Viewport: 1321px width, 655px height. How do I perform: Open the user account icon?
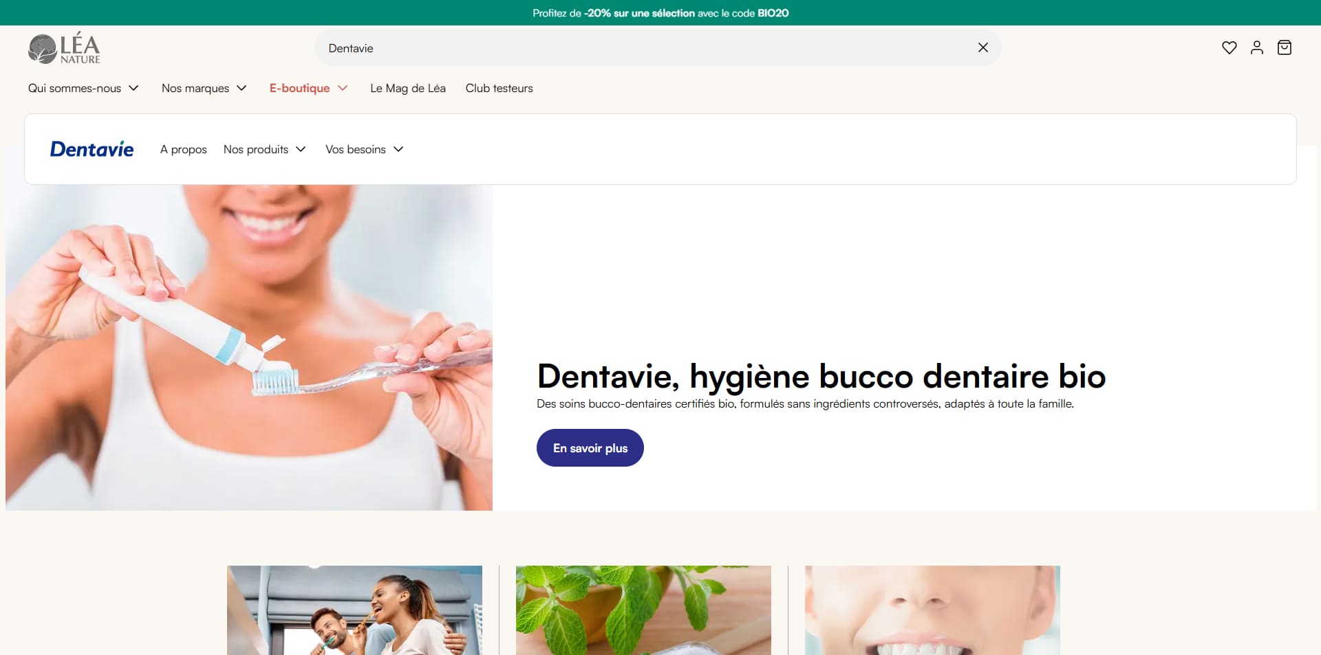[1256, 47]
